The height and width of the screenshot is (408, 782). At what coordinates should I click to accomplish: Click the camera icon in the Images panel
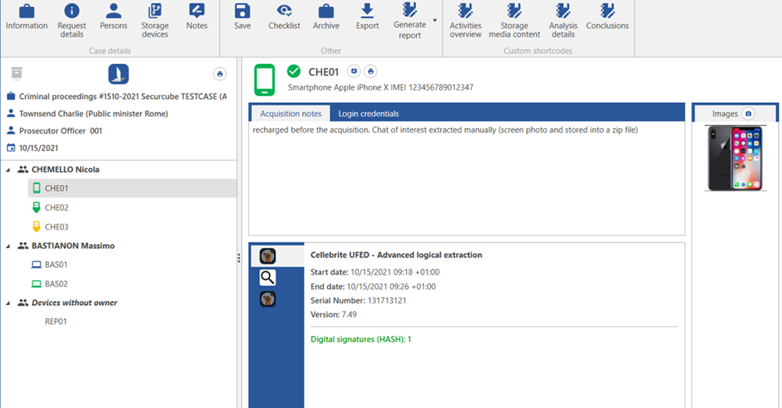click(748, 114)
